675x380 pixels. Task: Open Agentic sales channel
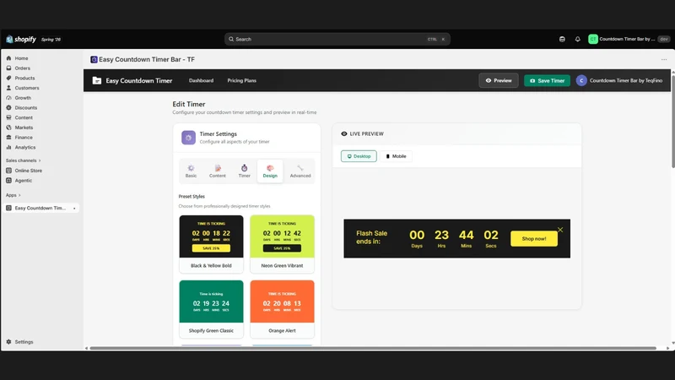click(24, 181)
